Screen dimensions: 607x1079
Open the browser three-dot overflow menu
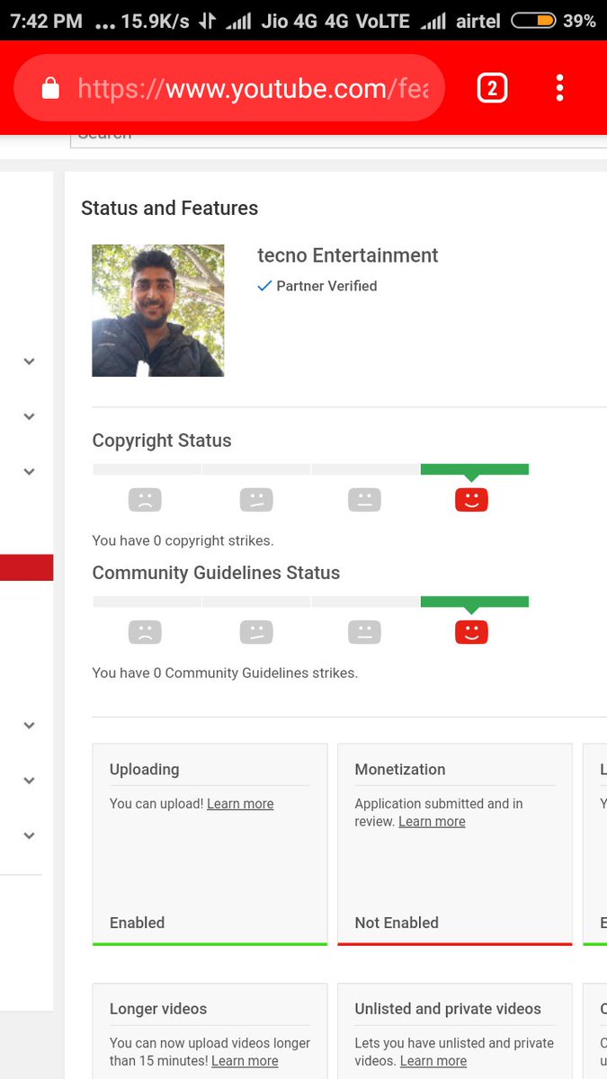559,88
